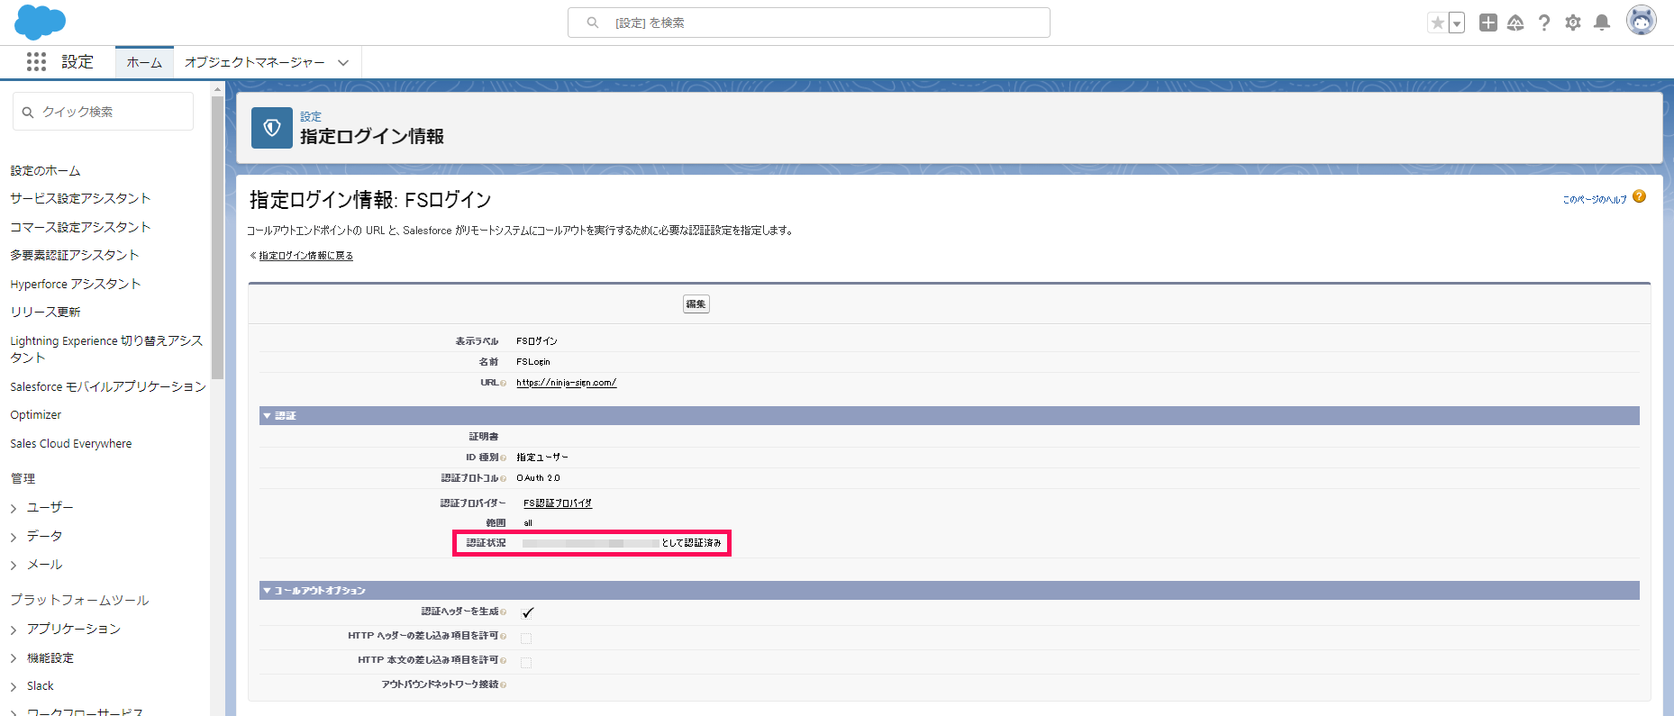Image resolution: width=1674 pixels, height=716 pixels.
Task: Toggle the 認証ヘッダーを生成 checkbox
Action: point(527,612)
